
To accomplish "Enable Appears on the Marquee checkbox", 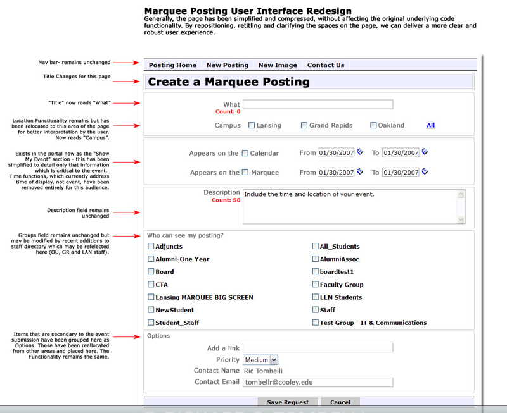I will (x=245, y=172).
